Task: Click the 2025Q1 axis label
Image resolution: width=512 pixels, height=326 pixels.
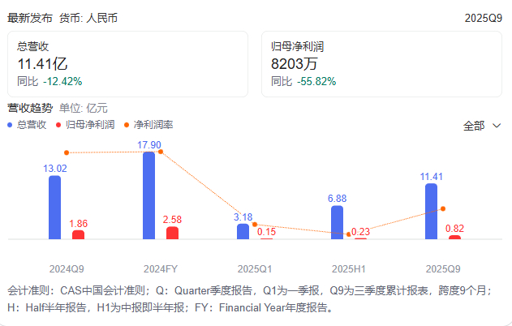Action: tap(255, 269)
